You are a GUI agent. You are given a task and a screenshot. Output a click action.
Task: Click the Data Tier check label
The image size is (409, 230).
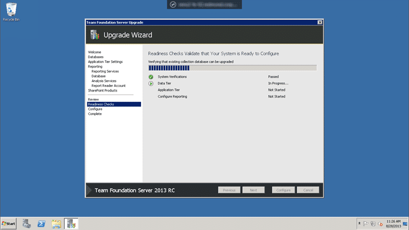point(164,83)
